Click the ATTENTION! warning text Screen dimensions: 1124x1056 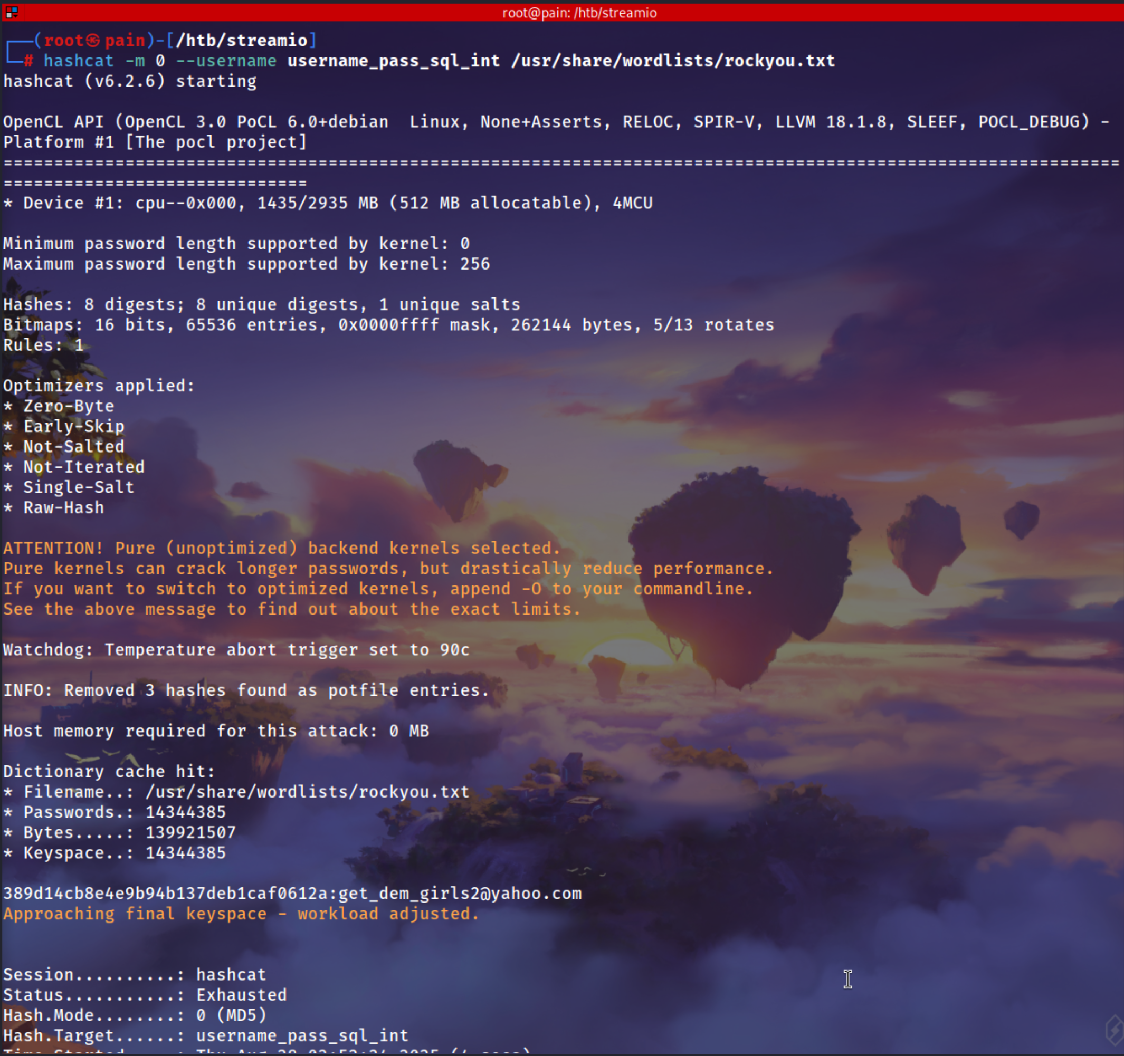[x=54, y=548]
